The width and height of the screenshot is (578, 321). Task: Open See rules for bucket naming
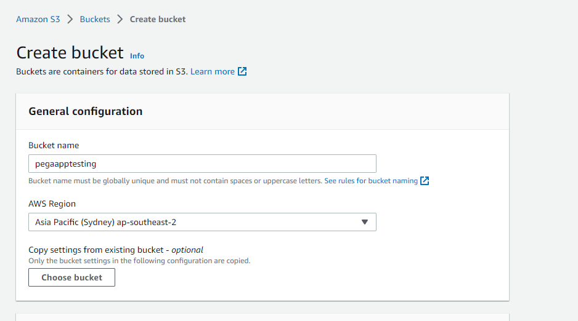click(371, 181)
